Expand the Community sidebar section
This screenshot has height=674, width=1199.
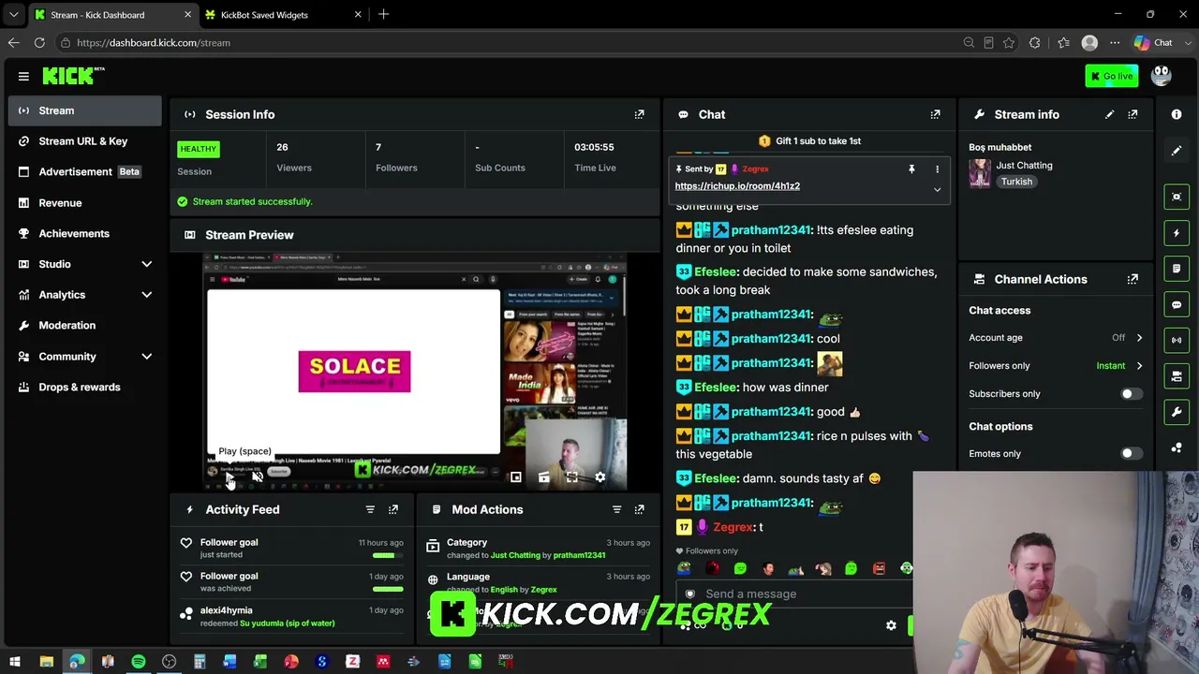click(146, 357)
